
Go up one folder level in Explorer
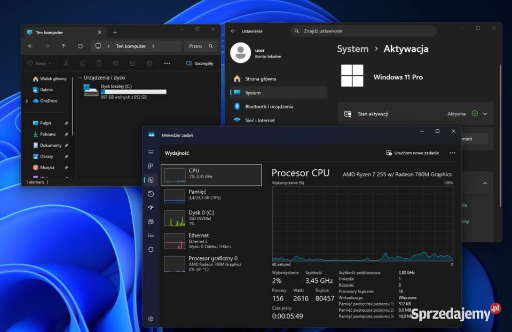[x=64, y=46]
